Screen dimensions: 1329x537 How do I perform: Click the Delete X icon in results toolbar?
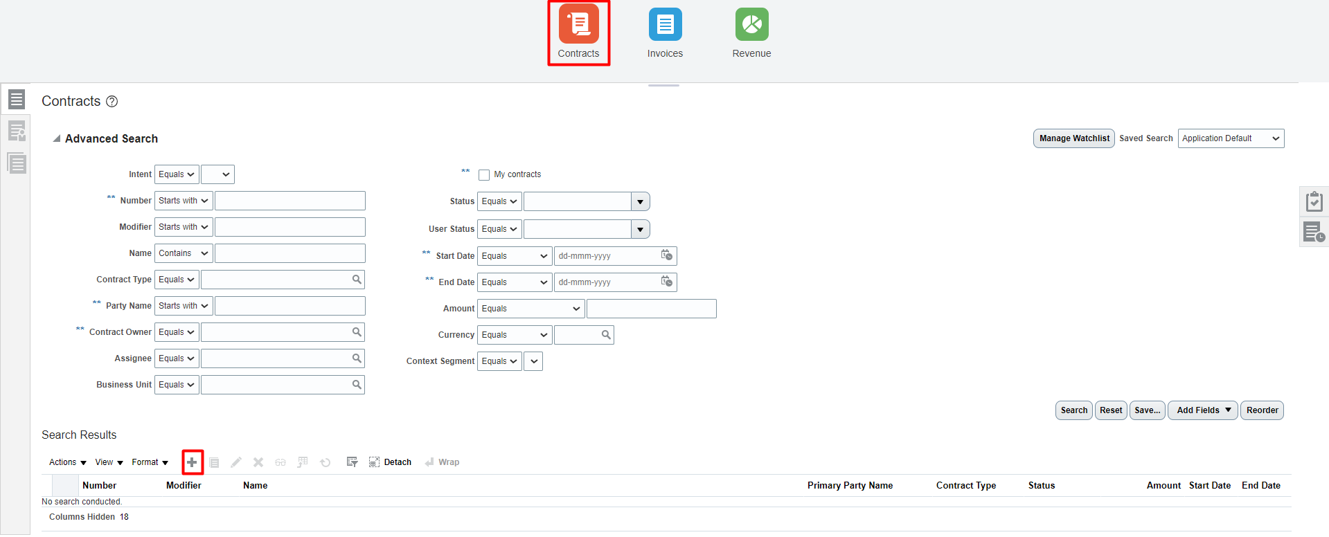258,462
